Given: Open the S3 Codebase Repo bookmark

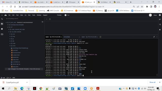Looking at the screenshot, I should (83, 11).
